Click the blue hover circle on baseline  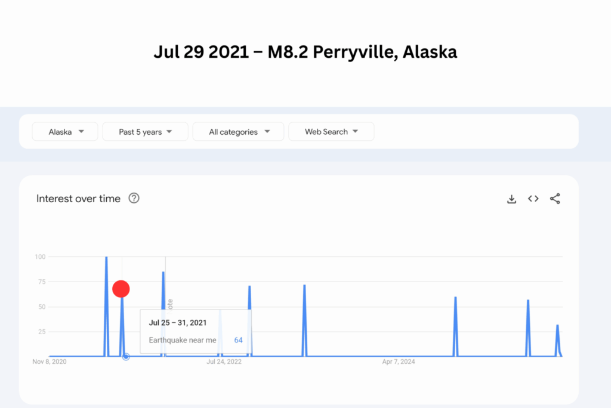point(126,357)
